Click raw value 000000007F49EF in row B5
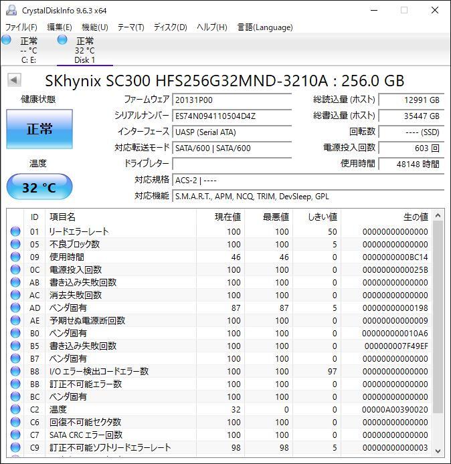Screen dimensions: 451x464 click(x=396, y=346)
